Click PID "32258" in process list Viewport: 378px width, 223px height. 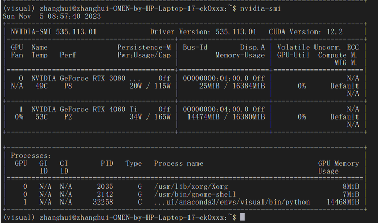point(103,202)
